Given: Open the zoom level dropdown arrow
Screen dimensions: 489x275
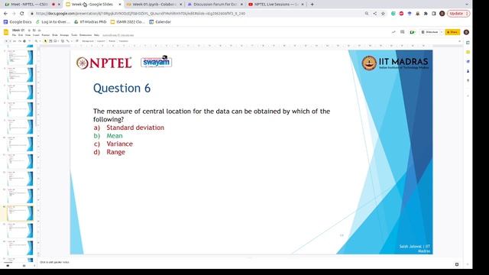Looking at the screenshot, I should pos(40,40).
